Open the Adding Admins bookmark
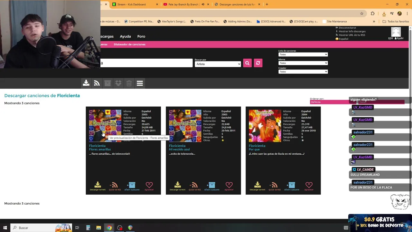 point(238,22)
